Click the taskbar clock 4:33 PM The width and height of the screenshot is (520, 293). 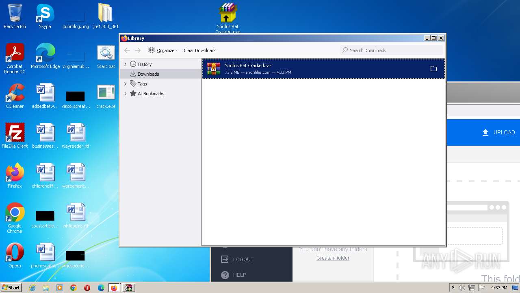pos(499,288)
